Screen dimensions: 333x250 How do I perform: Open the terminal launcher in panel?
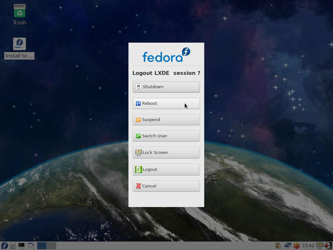pos(21,246)
